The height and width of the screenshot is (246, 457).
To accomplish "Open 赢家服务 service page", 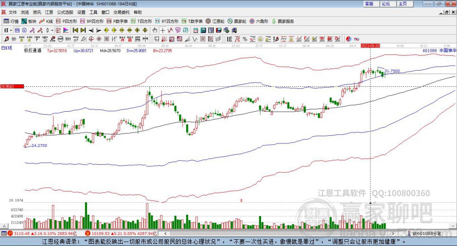I will (x=283, y=21).
